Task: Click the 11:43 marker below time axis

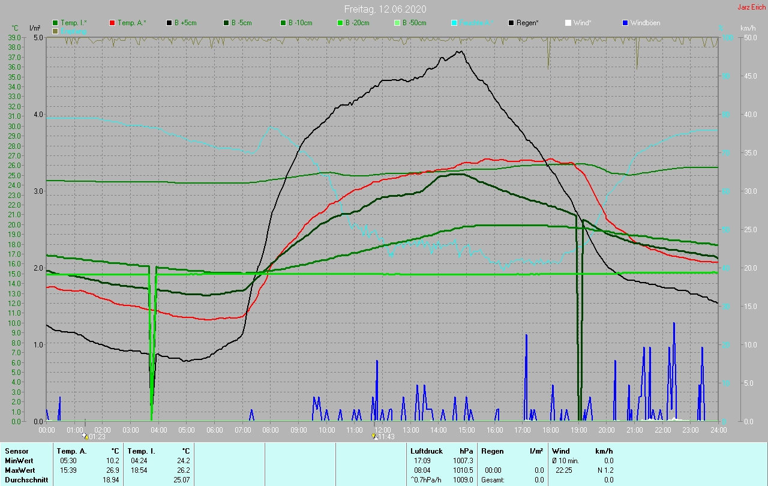Action: click(383, 437)
